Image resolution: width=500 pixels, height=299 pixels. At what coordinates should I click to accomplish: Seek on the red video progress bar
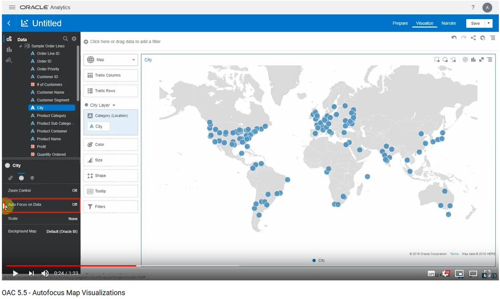[71, 266]
